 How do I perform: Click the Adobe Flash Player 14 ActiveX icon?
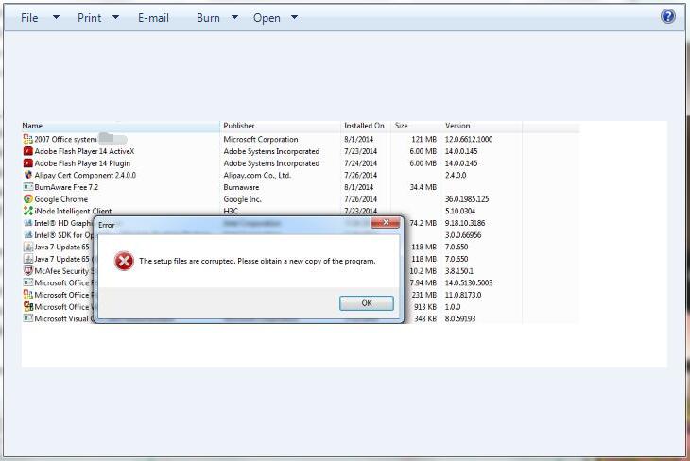point(27,151)
